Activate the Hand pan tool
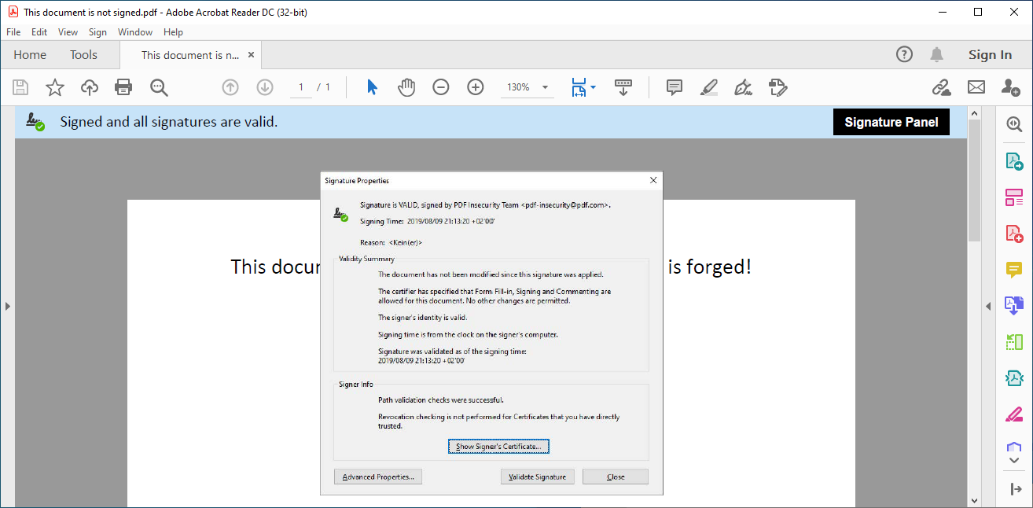 pyautogui.click(x=406, y=87)
